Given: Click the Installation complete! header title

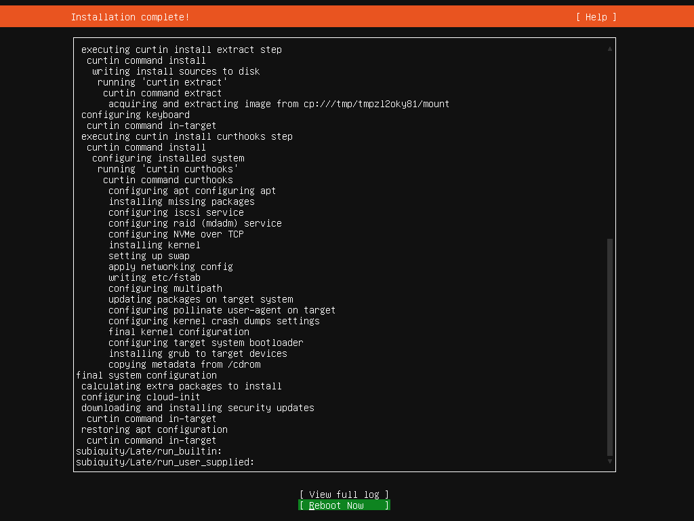Looking at the screenshot, I should [x=130, y=17].
